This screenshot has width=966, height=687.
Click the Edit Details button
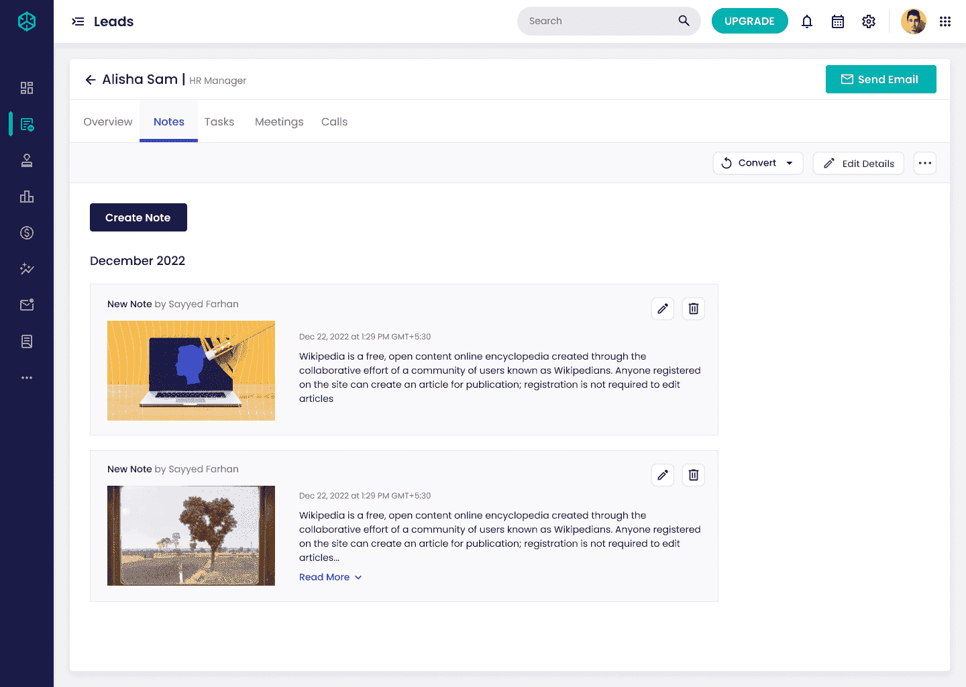(859, 163)
